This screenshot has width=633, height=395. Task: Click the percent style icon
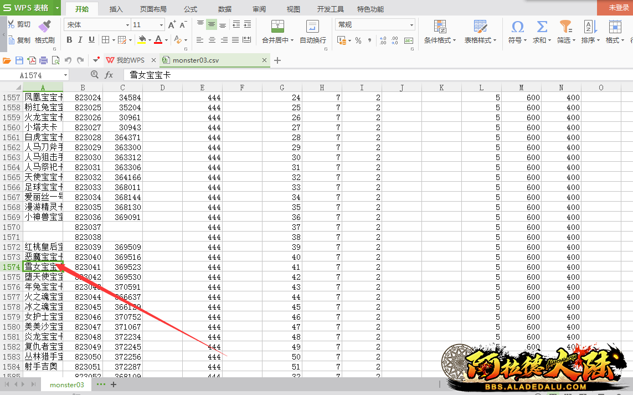click(358, 40)
